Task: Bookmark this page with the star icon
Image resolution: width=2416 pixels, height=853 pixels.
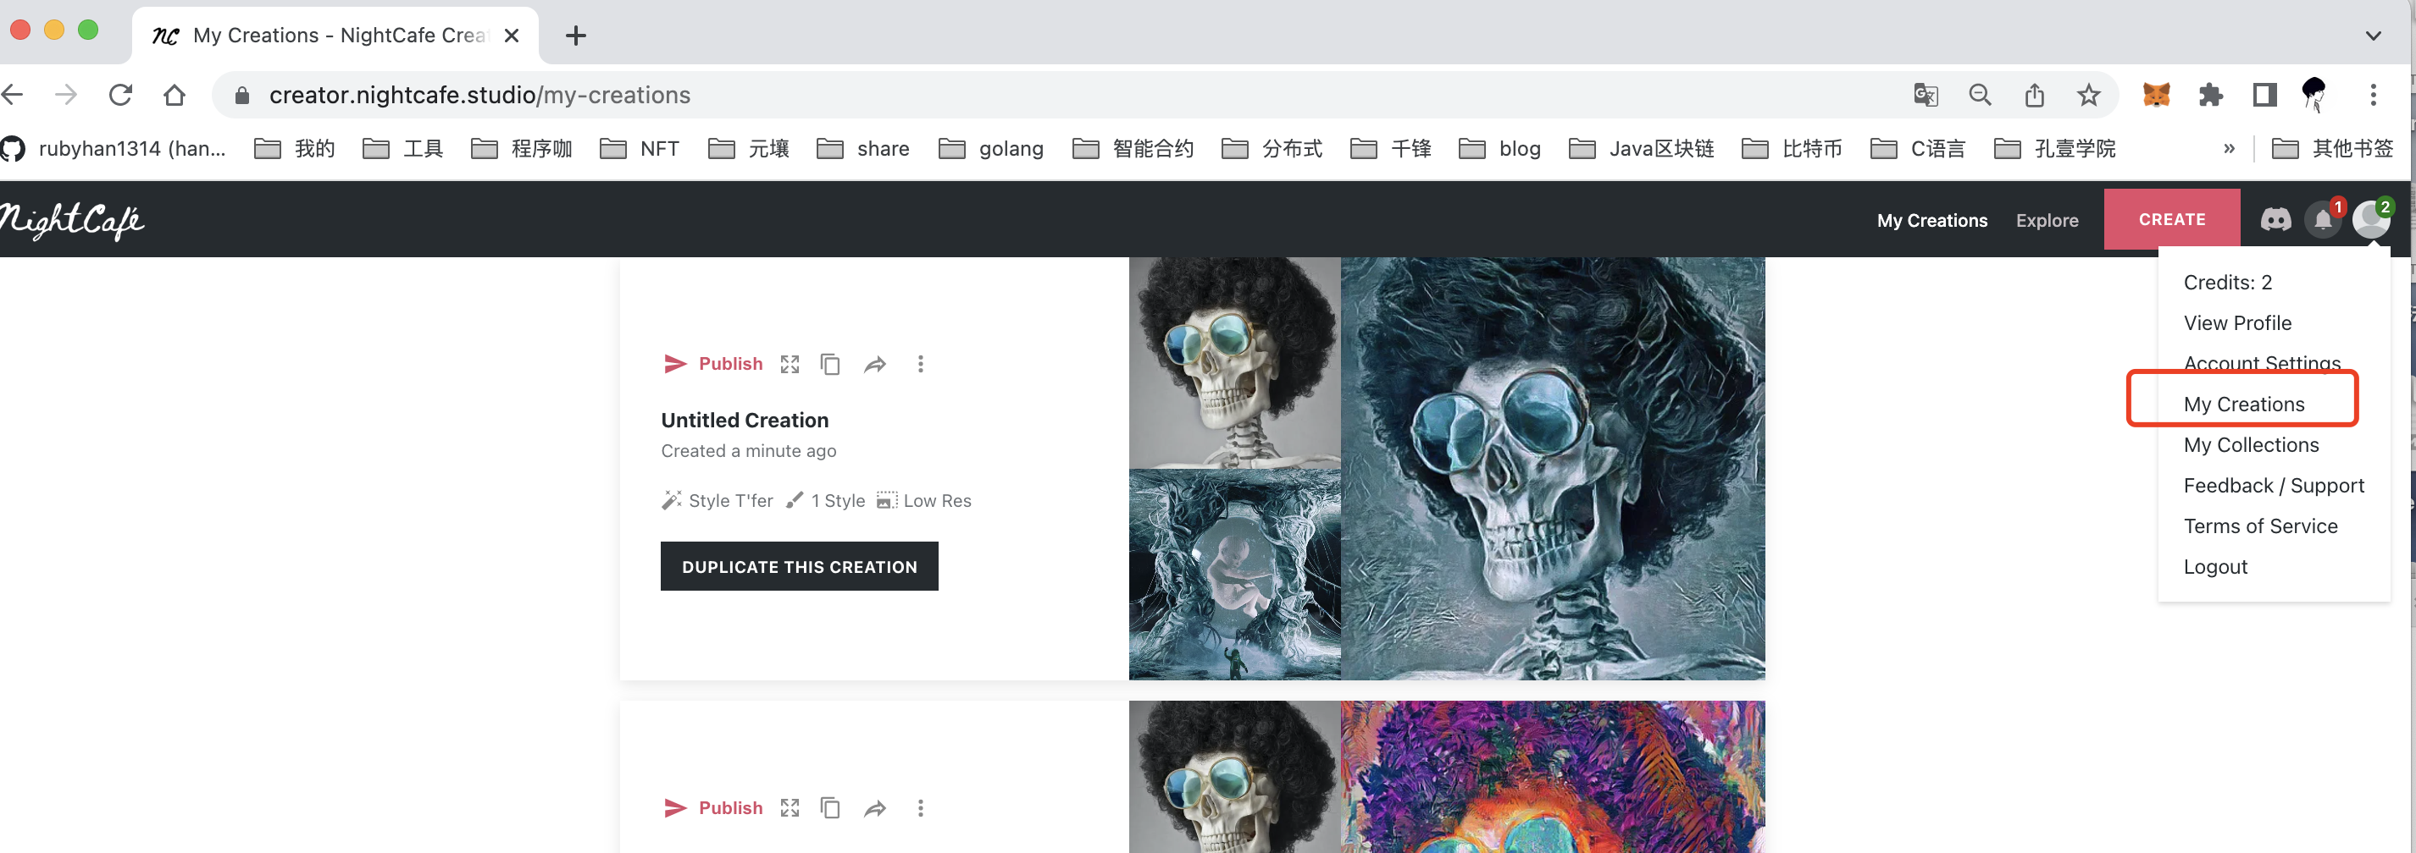Action: point(2087,95)
